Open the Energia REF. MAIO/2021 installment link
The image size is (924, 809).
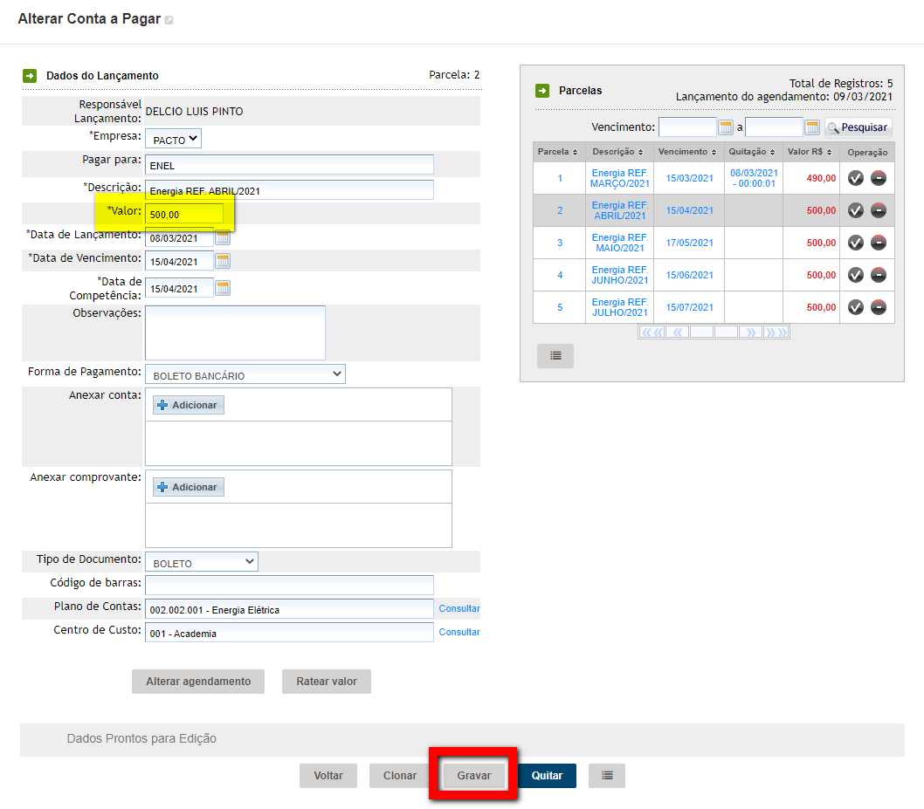[620, 243]
